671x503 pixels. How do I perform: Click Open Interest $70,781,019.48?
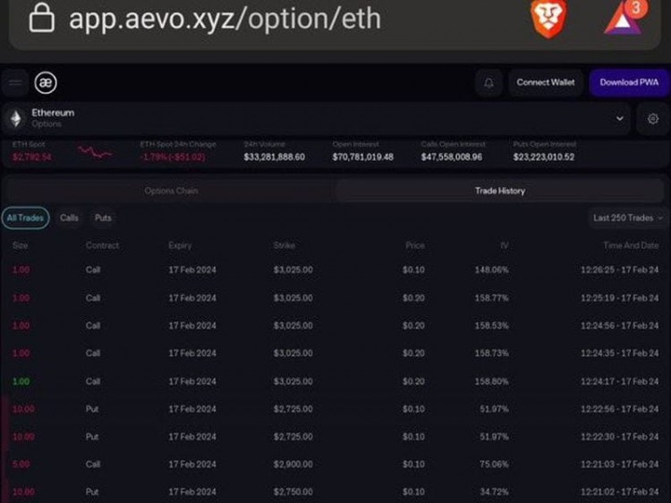point(363,158)
